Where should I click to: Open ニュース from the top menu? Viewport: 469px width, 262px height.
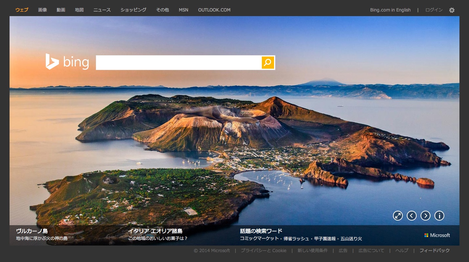click(102, 10)
